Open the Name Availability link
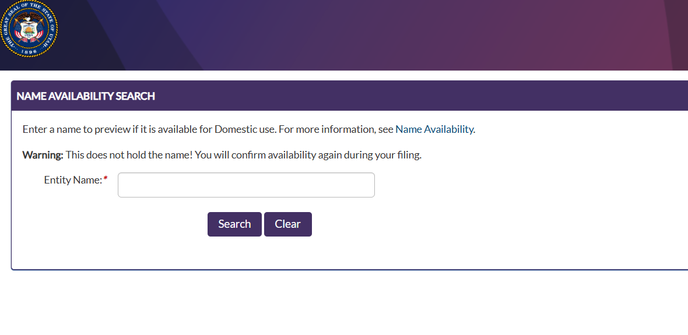 434,129
